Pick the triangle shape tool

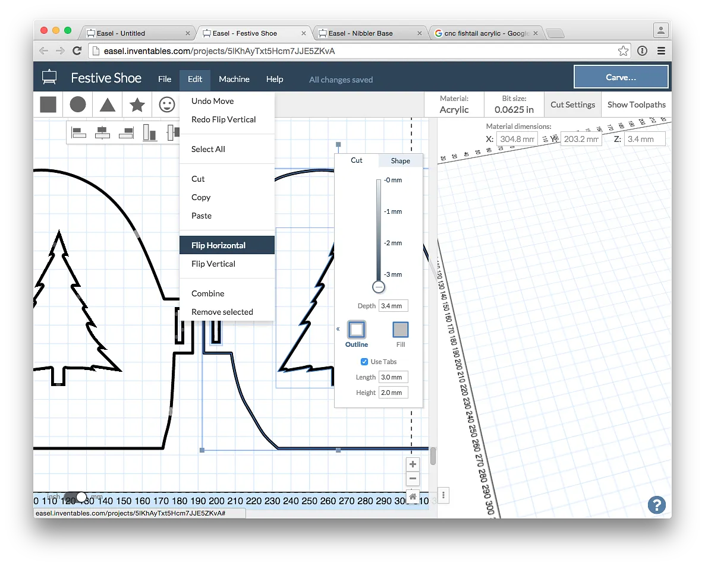pos(108,105)
